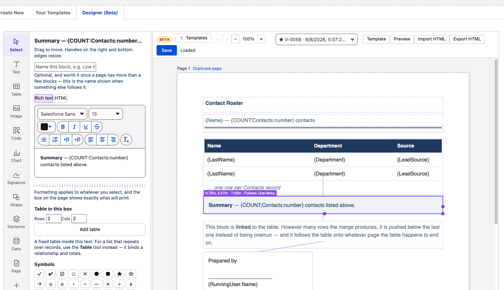The width and height of the screenshot is (504, 290).
Task: Zoom in with the plus button
Action: coord(261,39)
